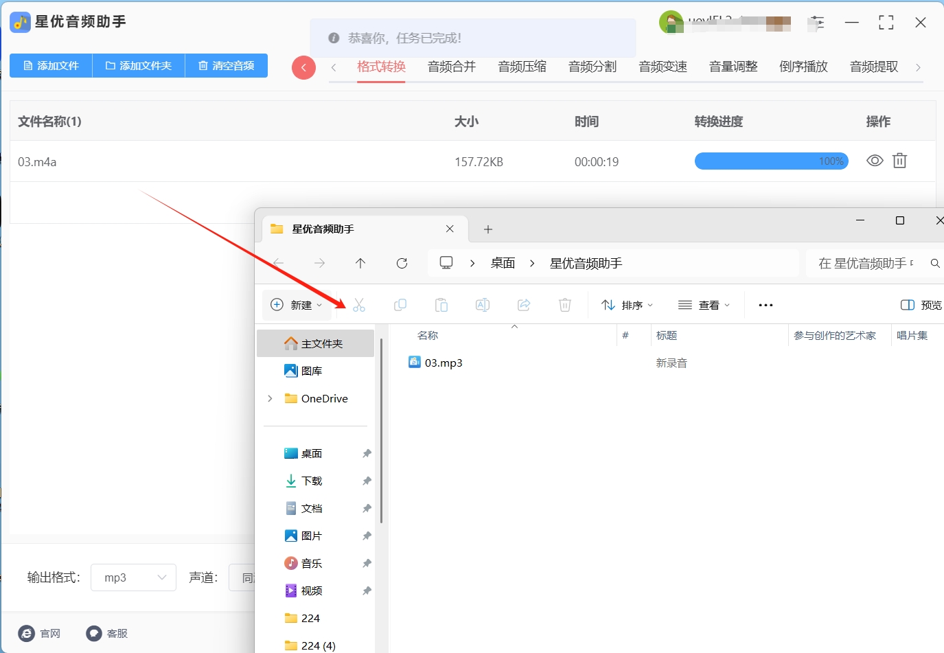Click the 100% conversion progress bar
The image size is (944, 653).
point(772,161)
